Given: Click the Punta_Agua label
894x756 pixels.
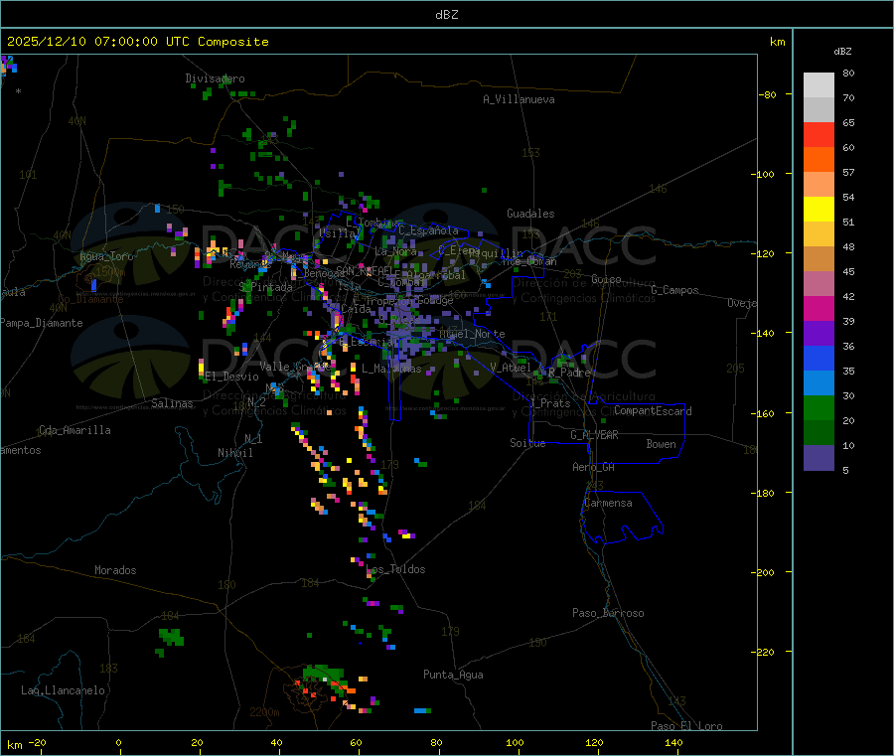Looking at the screenshot, I should (x=453, y=675).
